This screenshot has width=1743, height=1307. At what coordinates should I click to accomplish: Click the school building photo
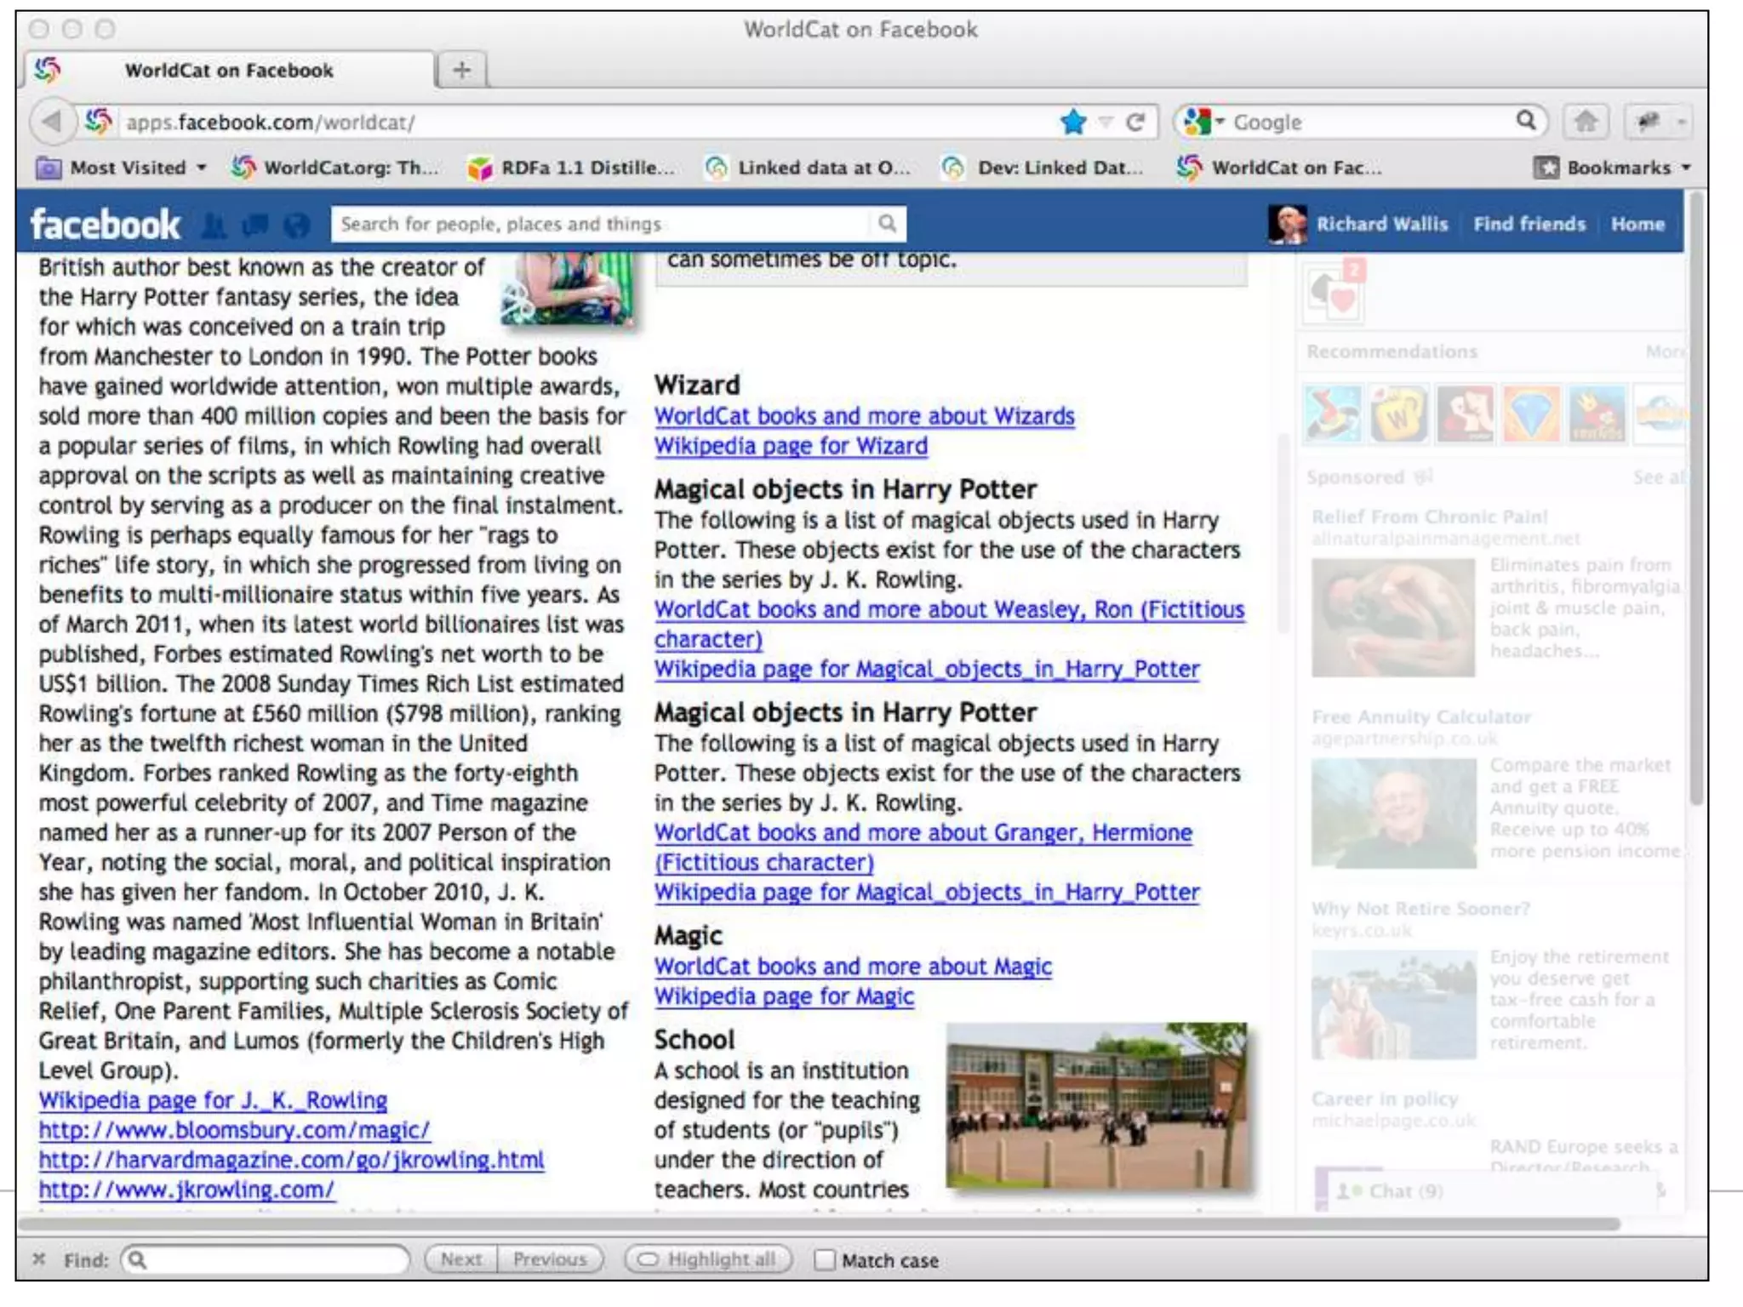(1096, 1104)
